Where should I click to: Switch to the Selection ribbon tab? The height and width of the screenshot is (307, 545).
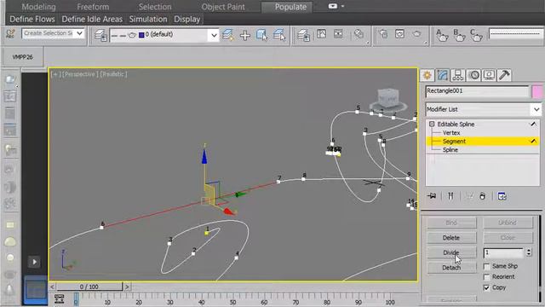[155, 7]
